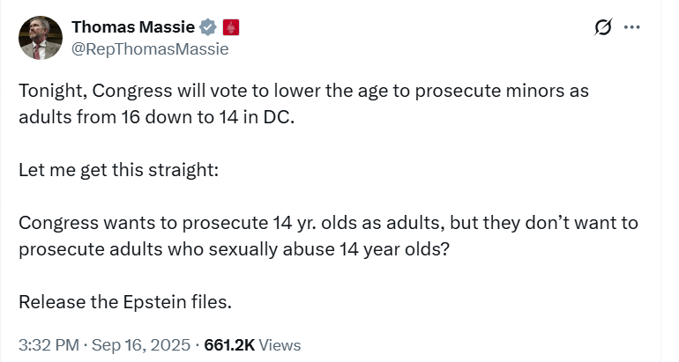Image resolution: width=679 pixels, height=362 pixels.
Task: Click the red affiliation badge icon
Action: [x=231, y=27]
